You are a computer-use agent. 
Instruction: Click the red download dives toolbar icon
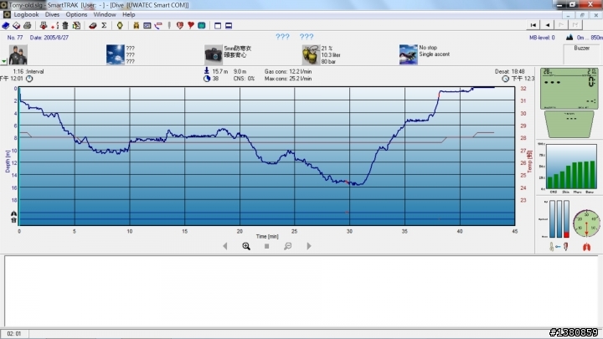pyautogui.click(x=44, y=26)
